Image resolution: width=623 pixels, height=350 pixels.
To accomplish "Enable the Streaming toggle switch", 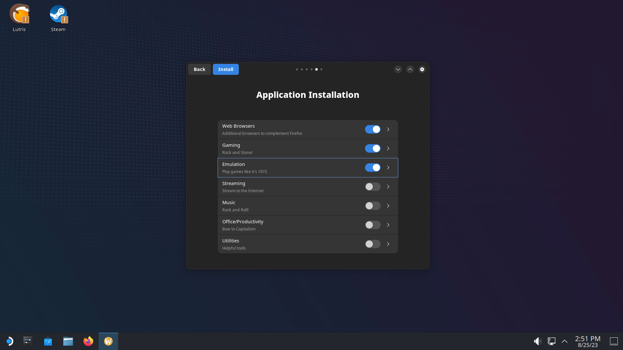I will click(373, 186).
